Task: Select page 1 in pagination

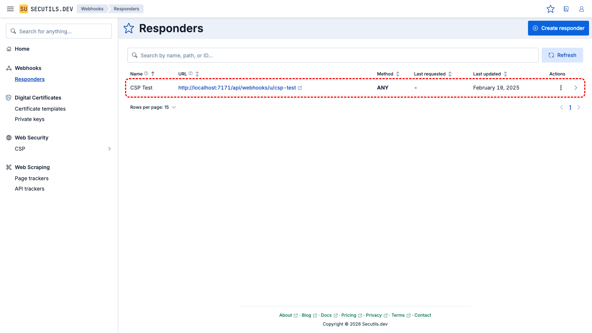Action: click(570, 107)
